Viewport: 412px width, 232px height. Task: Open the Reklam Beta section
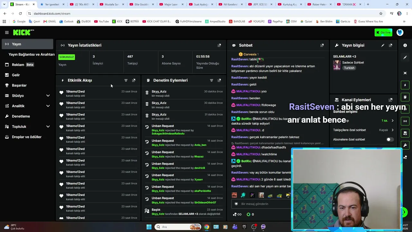point(27,65)
